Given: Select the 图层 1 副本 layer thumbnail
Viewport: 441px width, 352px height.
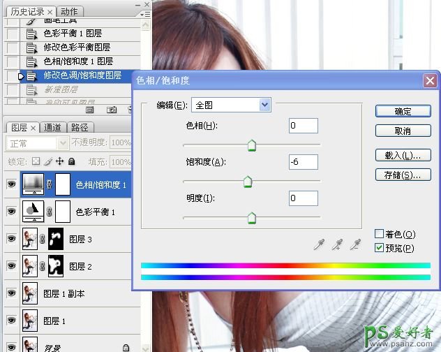Looking at the screenshot, I should [30, 293].
